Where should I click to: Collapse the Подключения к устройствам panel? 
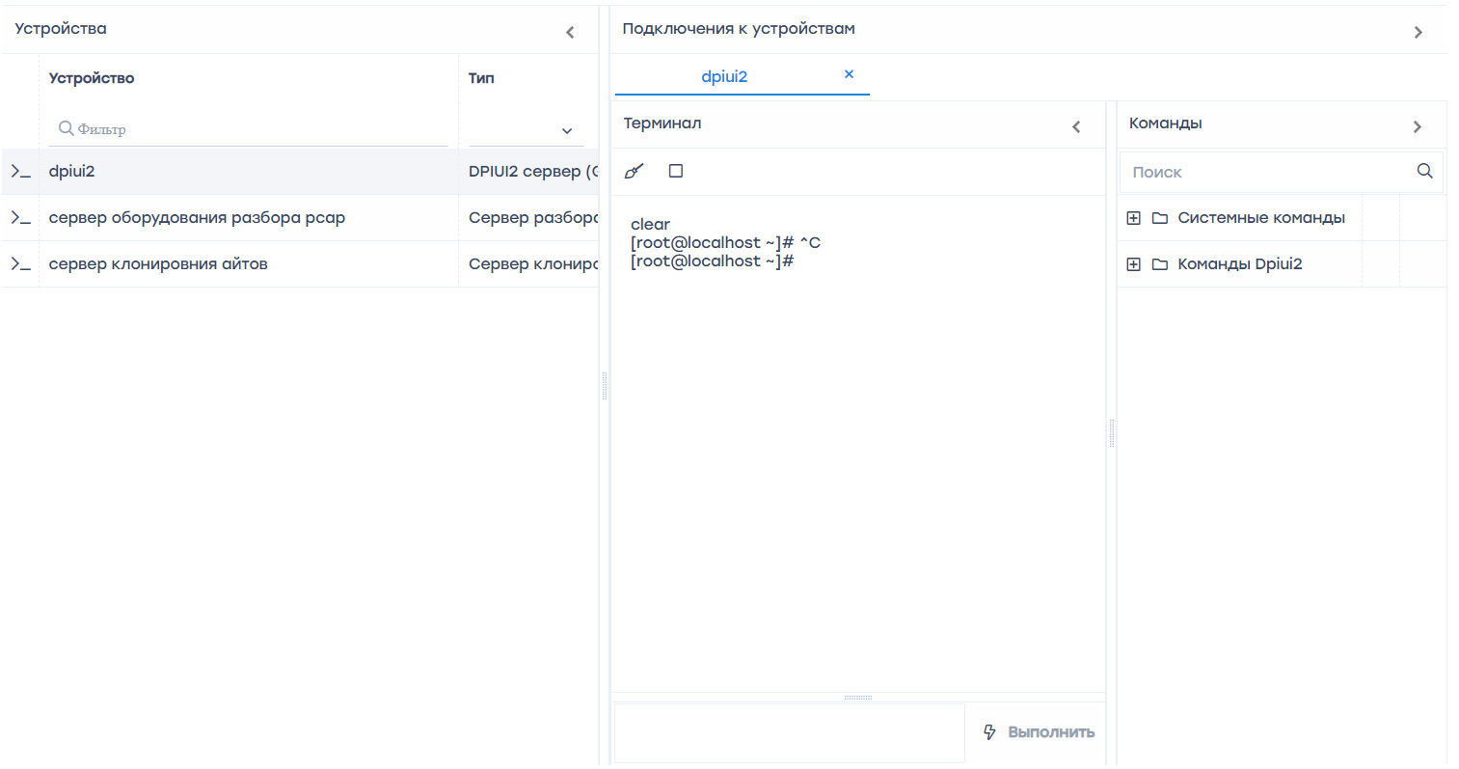[1418, 33]
